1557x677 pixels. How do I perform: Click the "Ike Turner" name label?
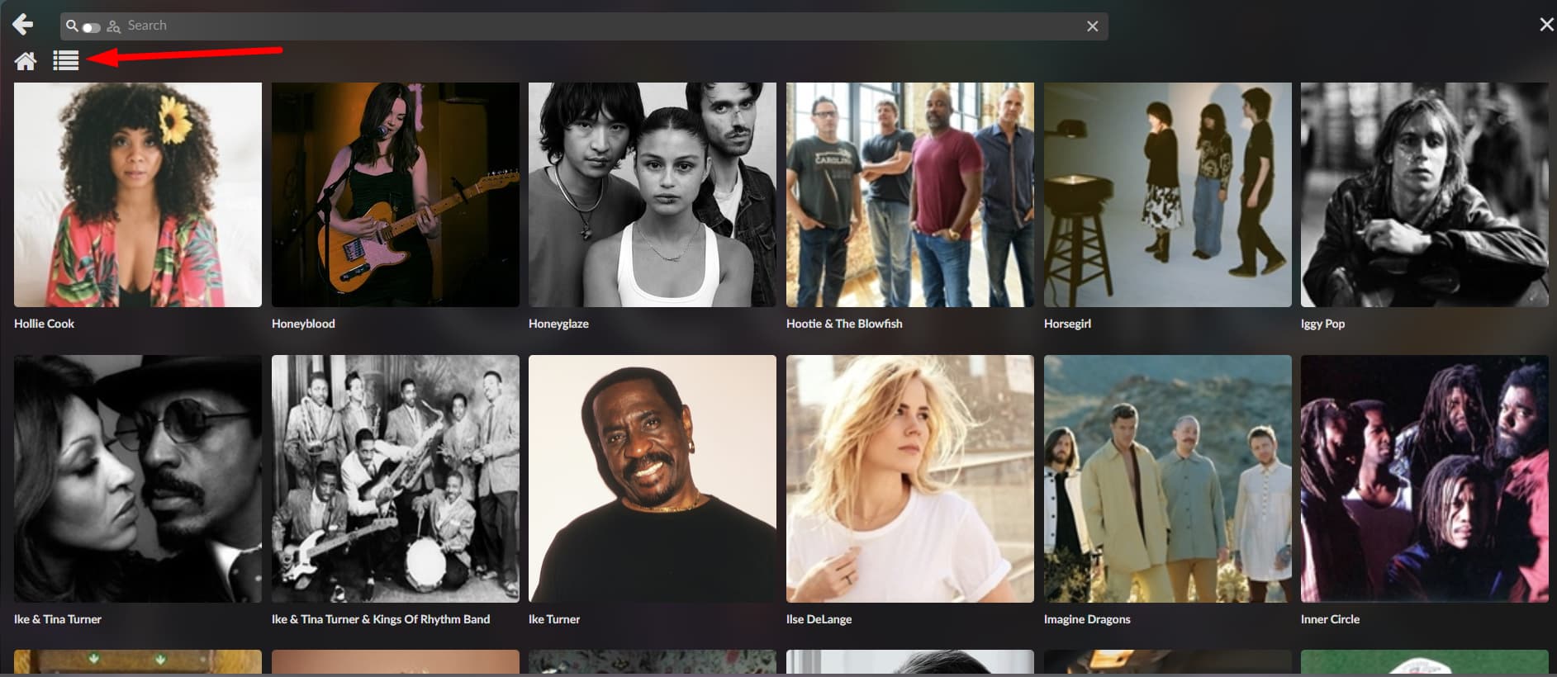(x=554, y=619)
